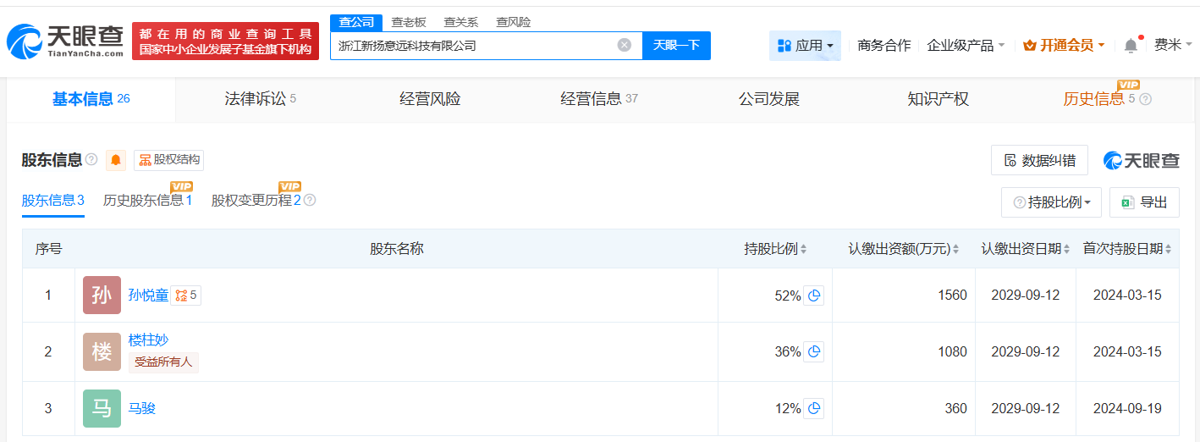Open the 应用 dropdown menu
1200x442 pixels.
pos(805,46)
